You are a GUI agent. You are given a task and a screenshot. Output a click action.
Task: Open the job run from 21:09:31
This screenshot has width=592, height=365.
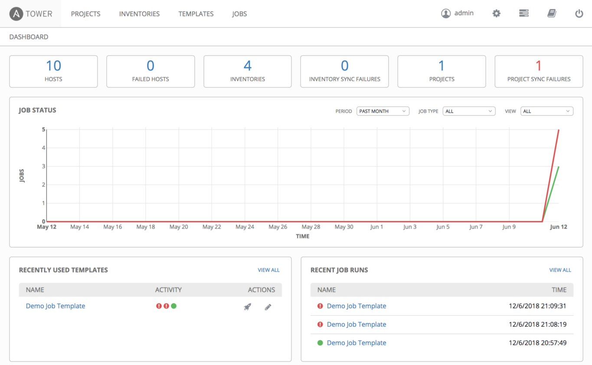(x=356, y=306)
